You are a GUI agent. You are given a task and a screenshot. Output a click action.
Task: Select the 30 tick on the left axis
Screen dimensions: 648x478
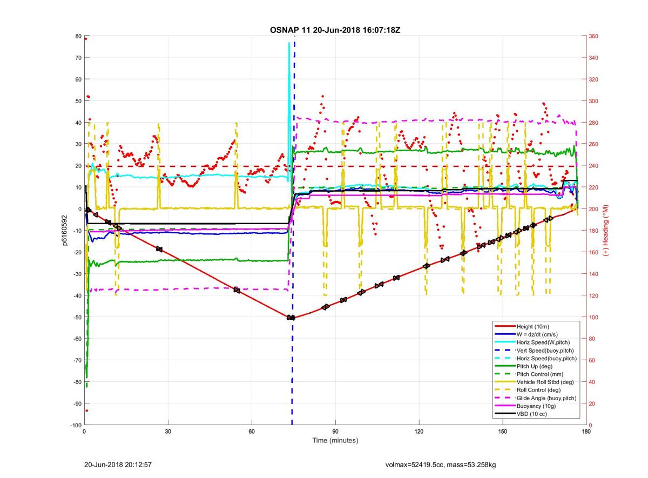click(78, 144)
